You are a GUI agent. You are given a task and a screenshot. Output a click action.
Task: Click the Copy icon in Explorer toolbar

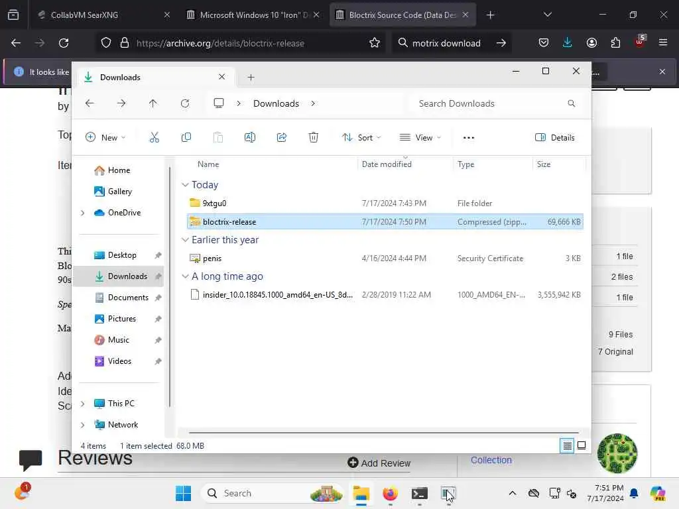pyautogui.click(x=186, y=138)
